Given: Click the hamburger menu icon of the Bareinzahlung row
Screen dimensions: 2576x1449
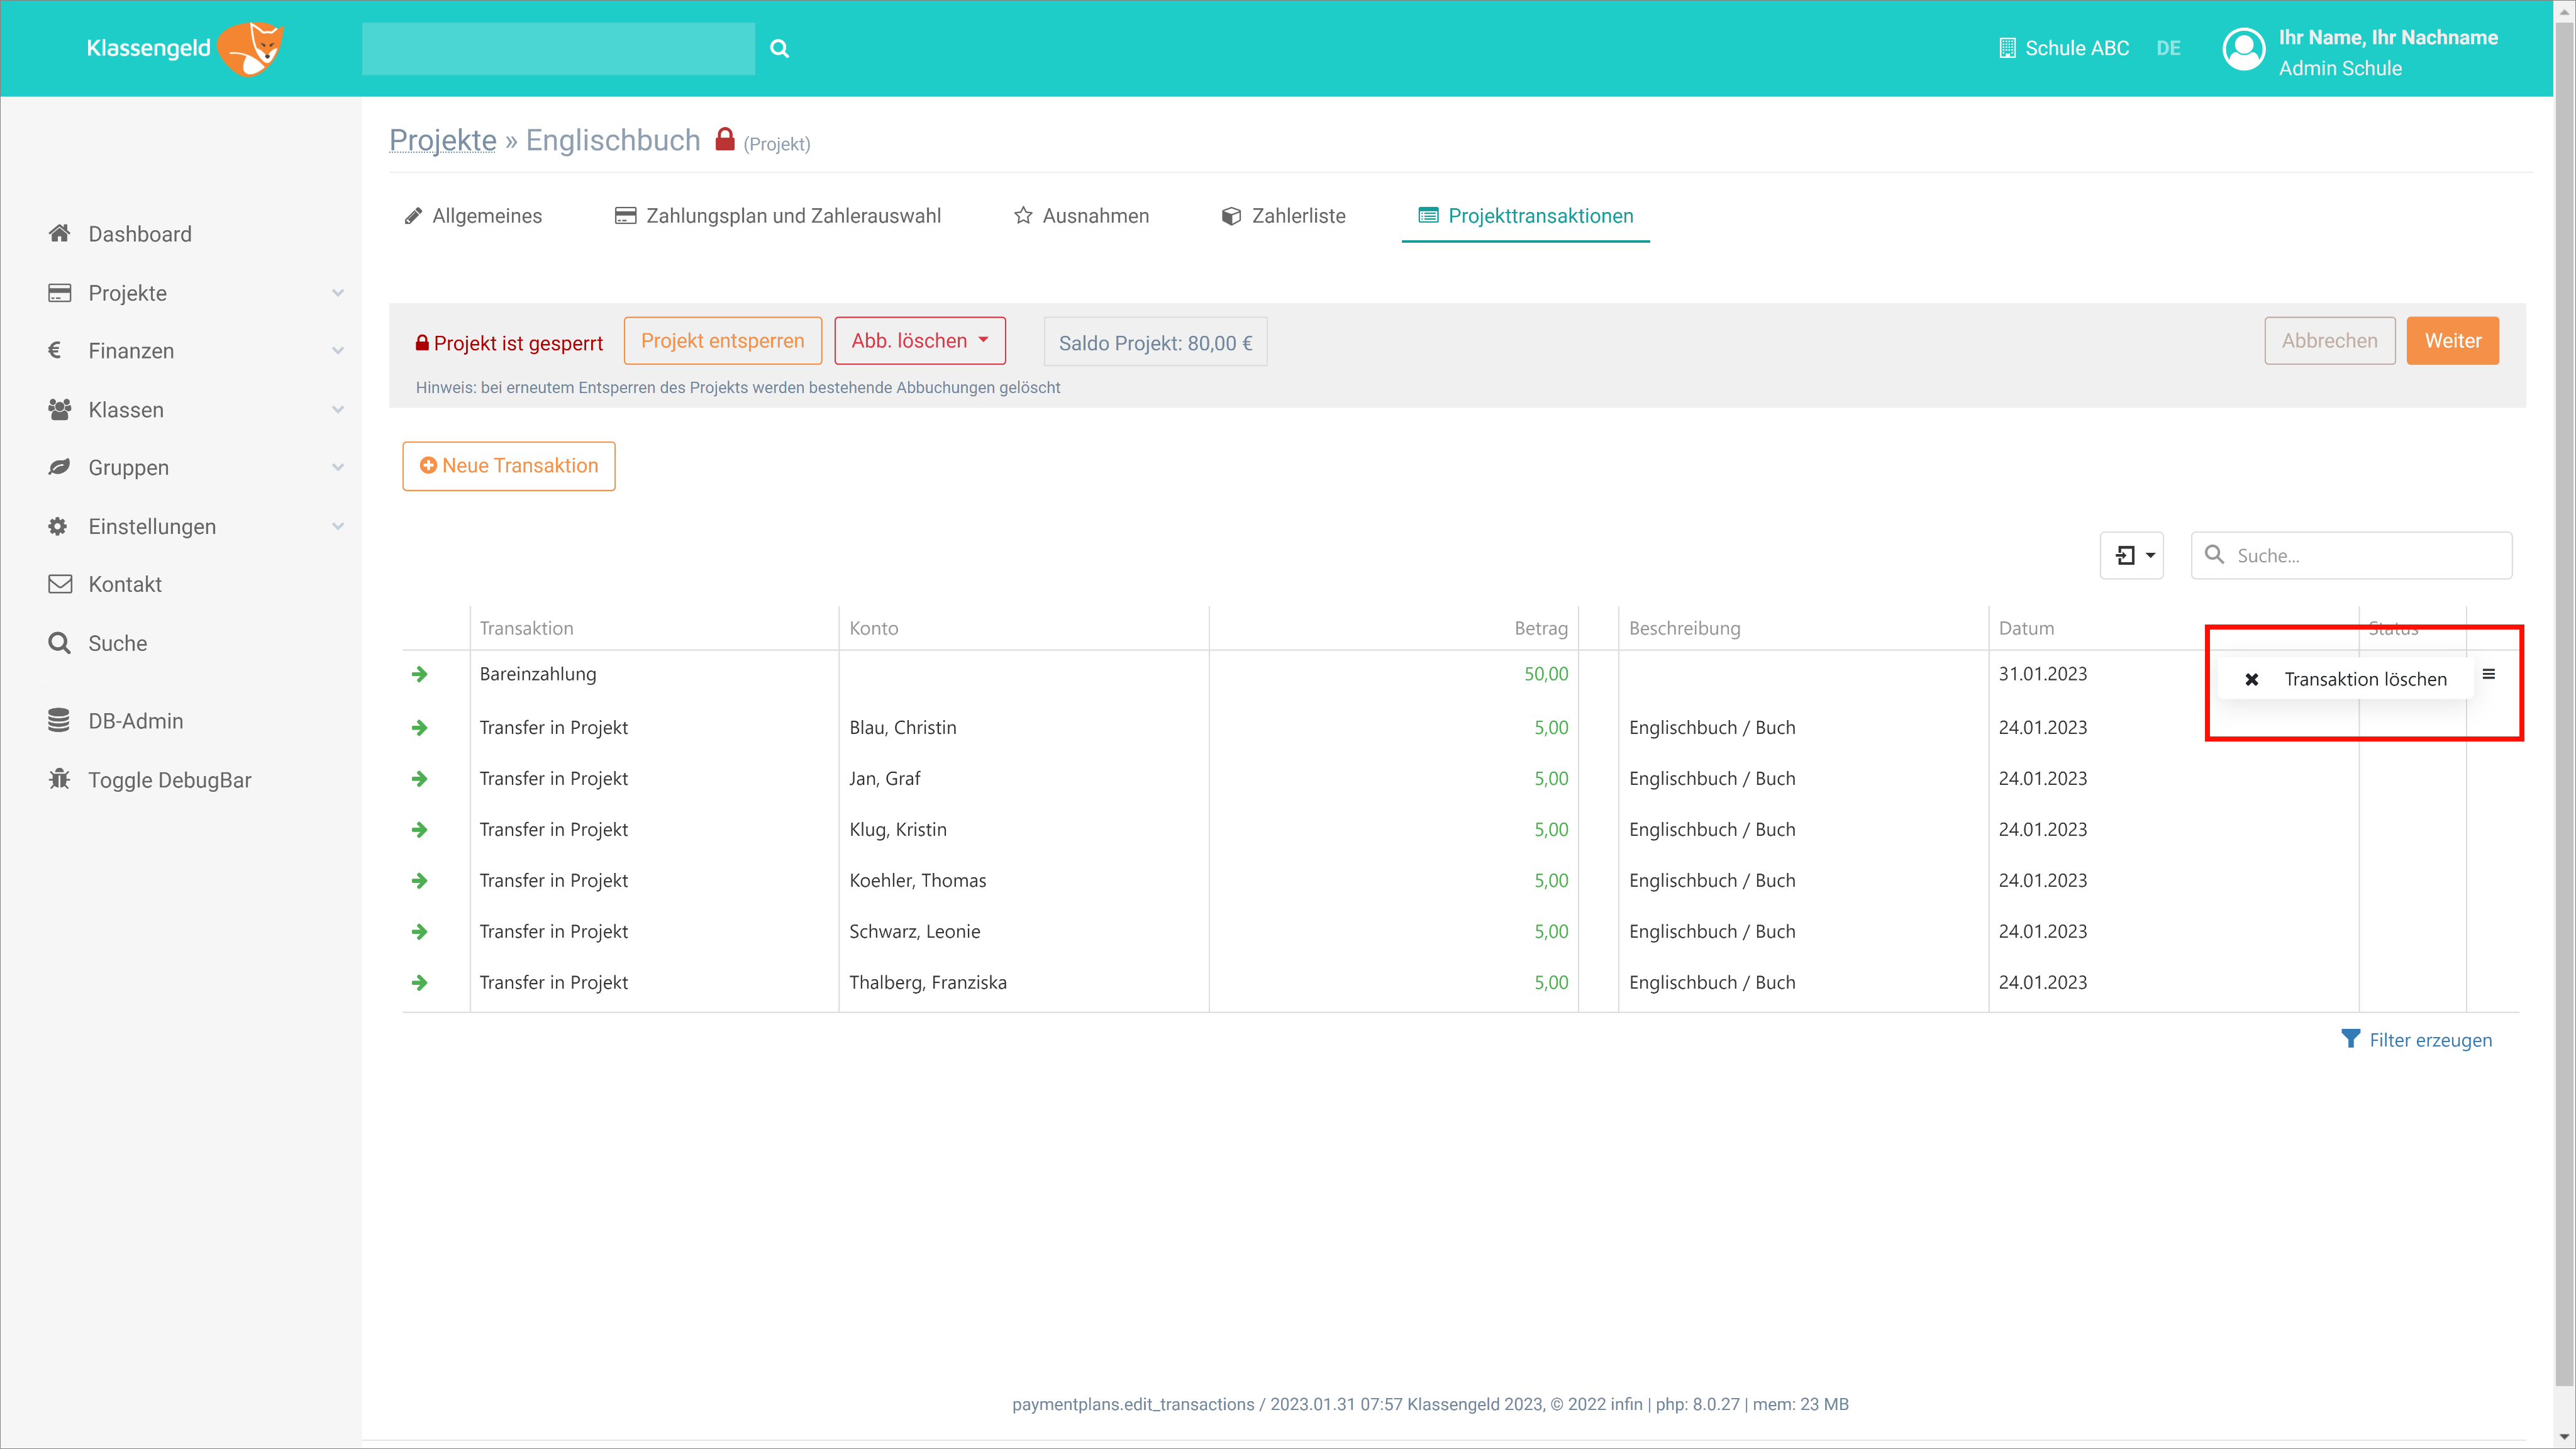Looking at the screenshot, I should (2488, 674).
